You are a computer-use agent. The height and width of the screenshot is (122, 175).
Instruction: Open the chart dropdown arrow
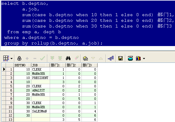(x=144, y=58)
